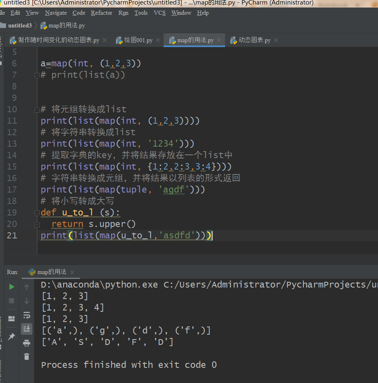This screenshot has height=383, width=378.
Task: Clear all console output with trash icon
Action: [x=27, y=357]
